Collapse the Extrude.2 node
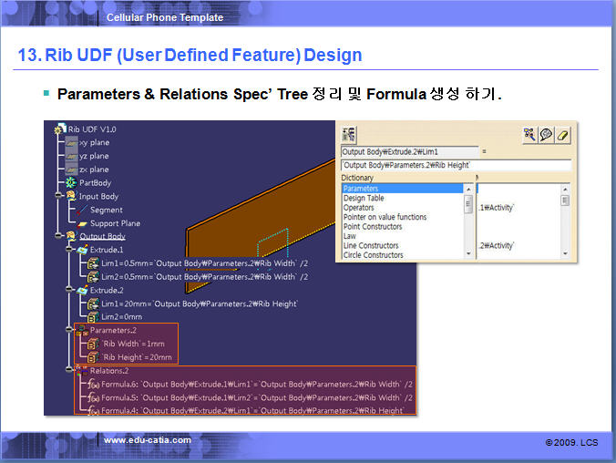 point(69,289)
